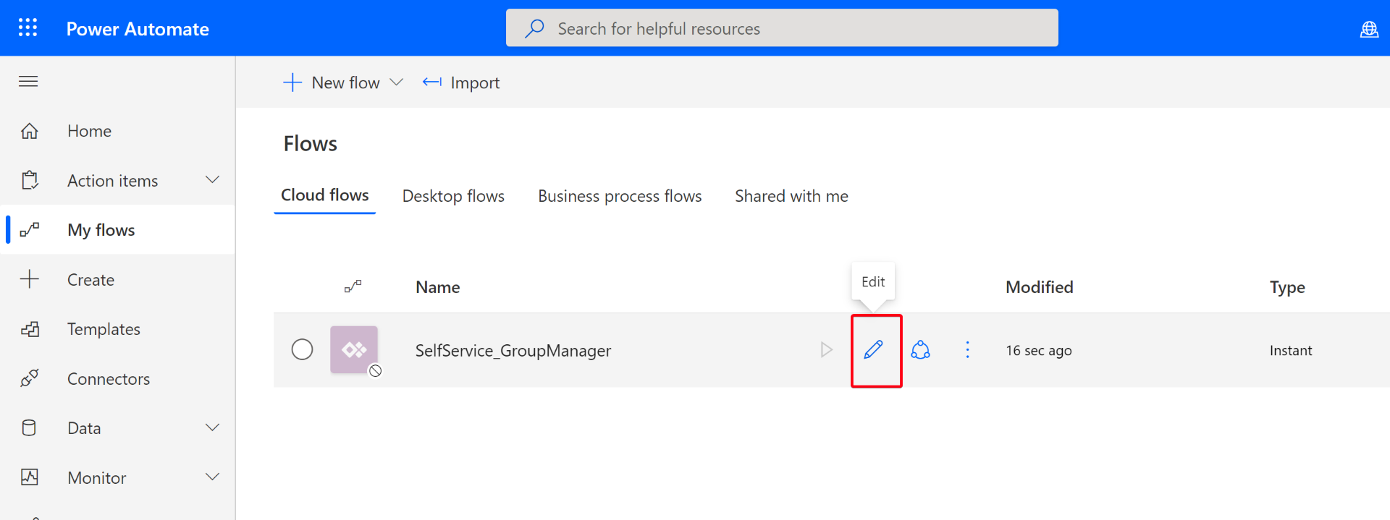Click the Import arrow icon
The image size is (1390, 520).
(432, 82)
